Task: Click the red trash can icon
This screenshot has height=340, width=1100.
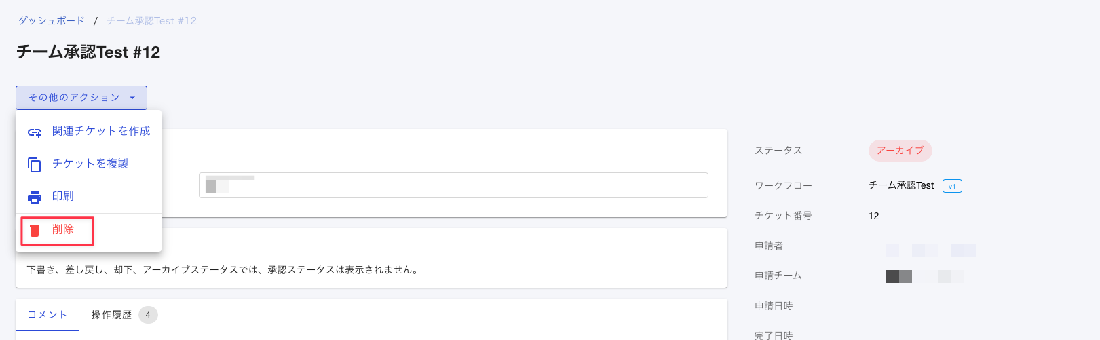Action: (35, 231)
